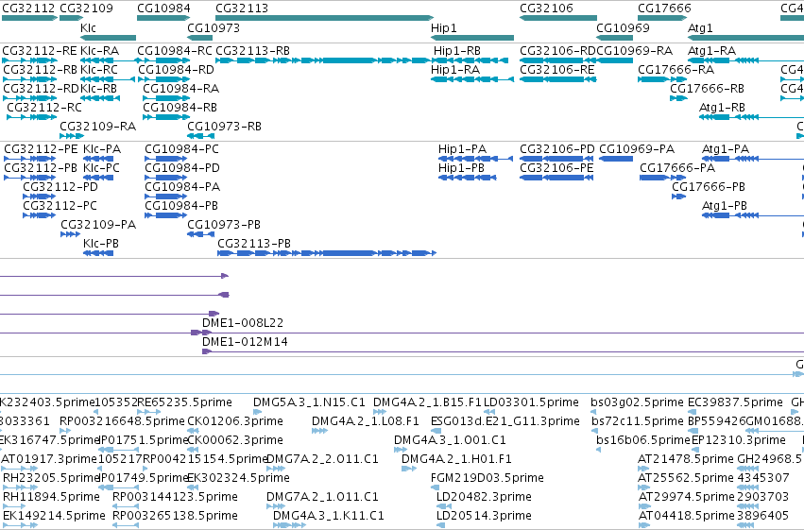Select the CG32109 gene label
804x530 pixels.
pos(86,9)
